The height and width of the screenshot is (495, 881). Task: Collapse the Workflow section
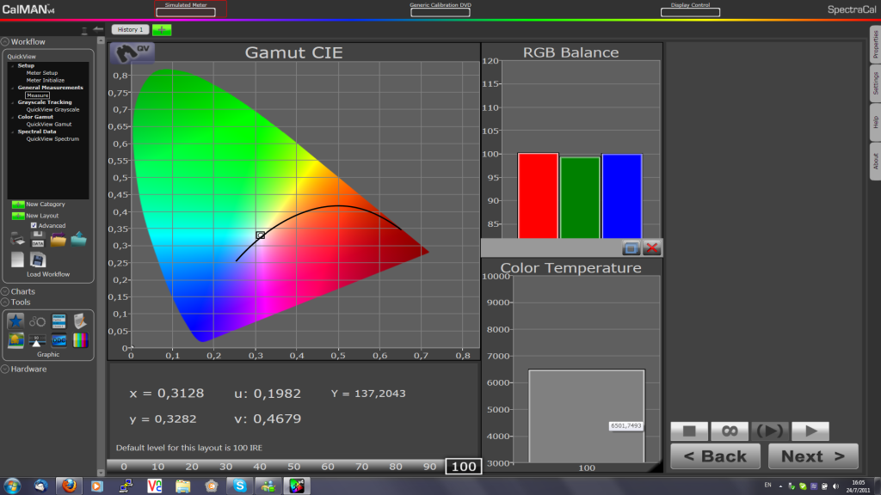tap(5, 41)
